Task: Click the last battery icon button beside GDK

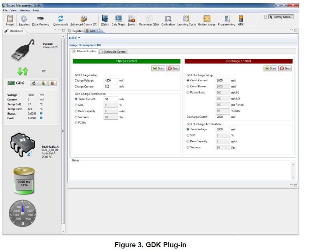Action: pos(53,83)
